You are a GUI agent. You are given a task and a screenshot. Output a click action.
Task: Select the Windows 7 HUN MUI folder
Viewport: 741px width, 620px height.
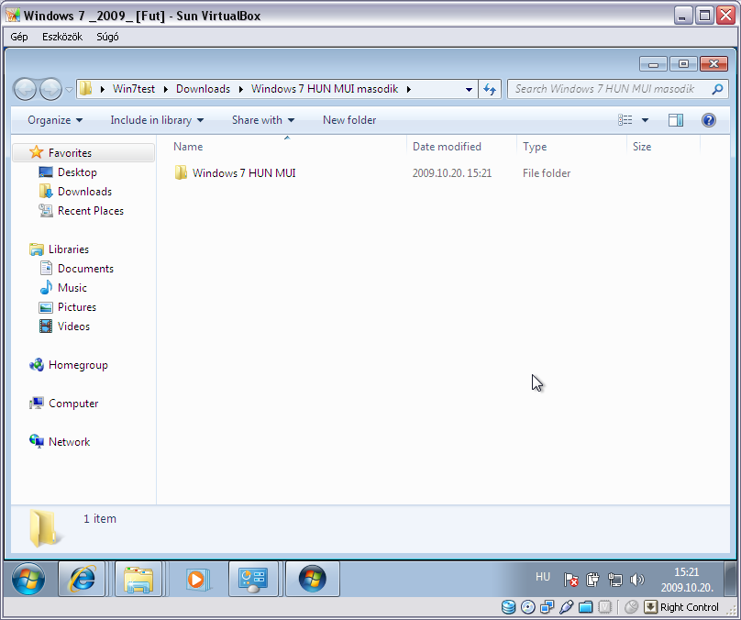244,173
